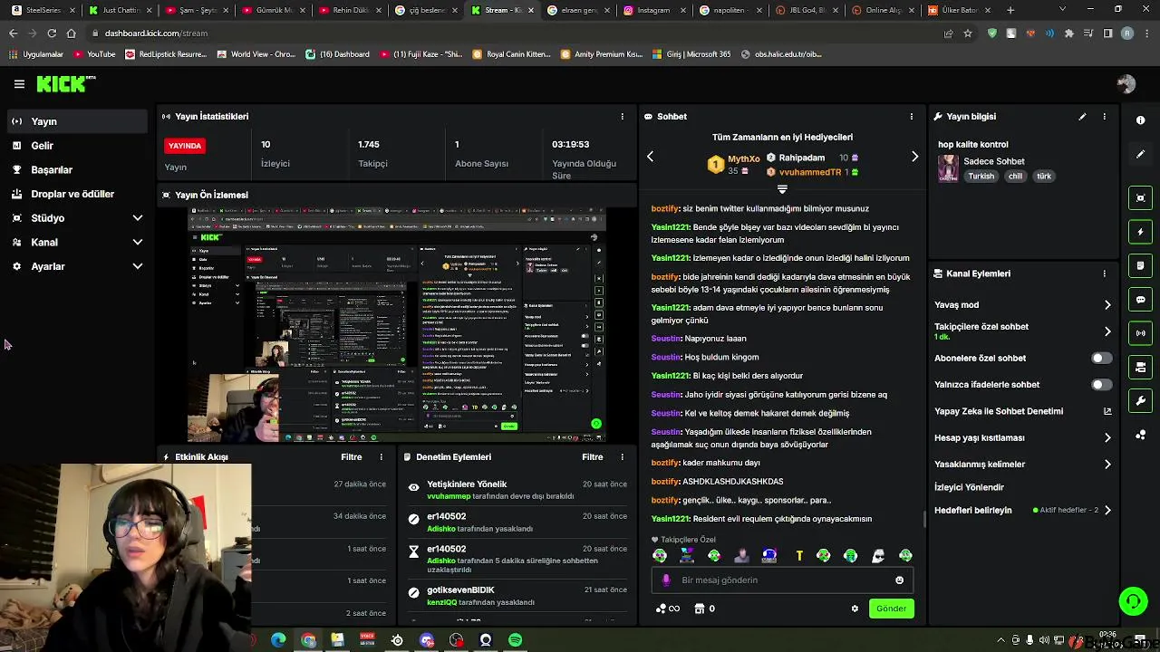The height and width of the screenshot is (652, 1160).
Task: Open Yavaş mod options arrow
Action: [1107, 305]
